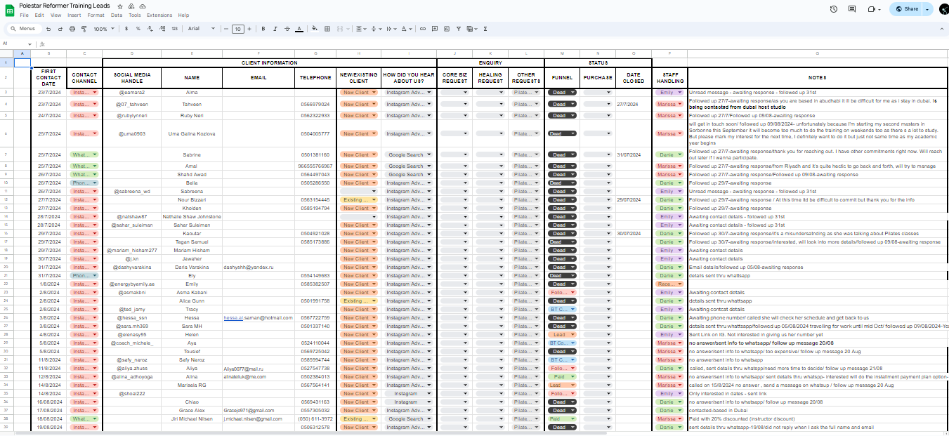Open the comments panel icon
The image size is (949, 436).
click(852, 9)
